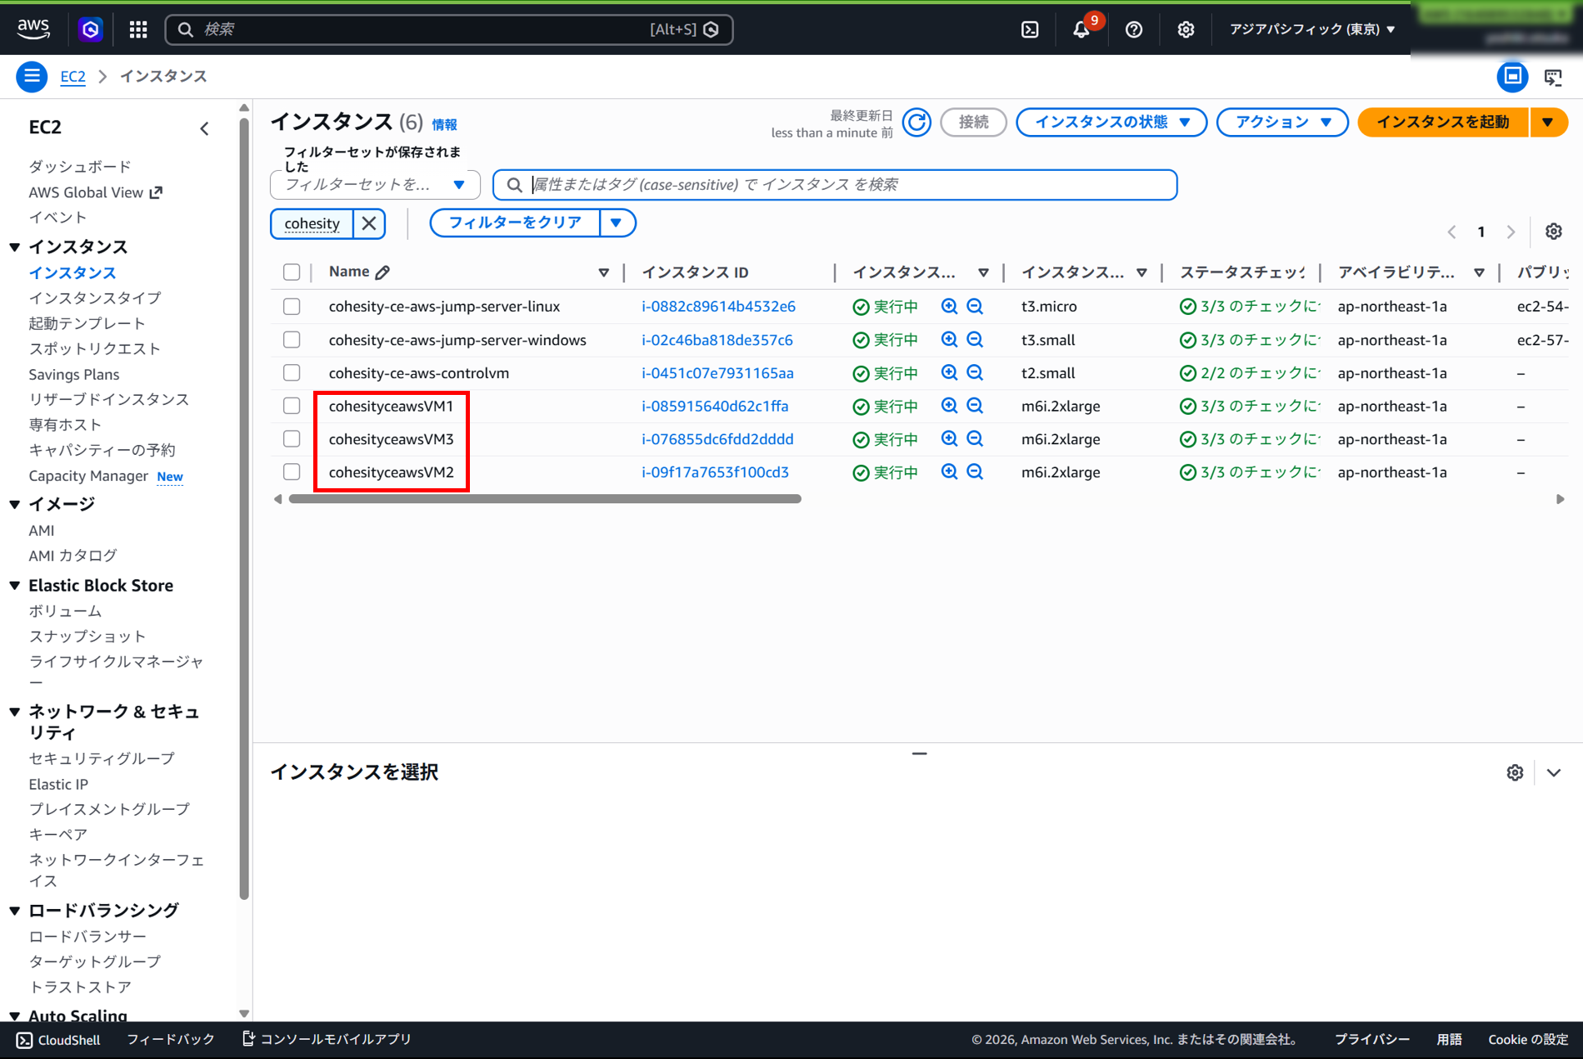Open instance ID i-0882c89614b4532e6 link

718,307
